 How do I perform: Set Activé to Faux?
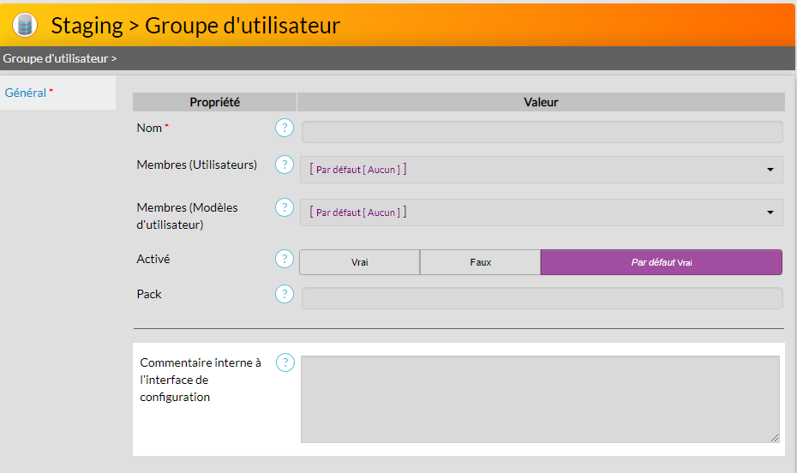point(480,262)
